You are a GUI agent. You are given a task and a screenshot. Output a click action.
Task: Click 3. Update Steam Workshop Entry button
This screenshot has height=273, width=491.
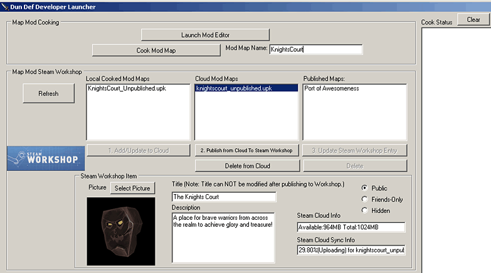tap(354, 150)
